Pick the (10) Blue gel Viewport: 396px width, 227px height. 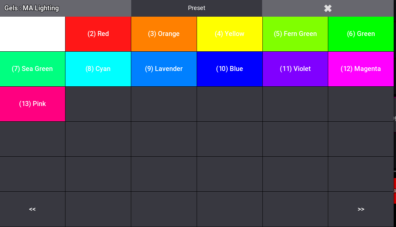click(229, 69)
